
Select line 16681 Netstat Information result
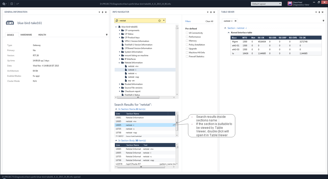(x=145, y=118)
